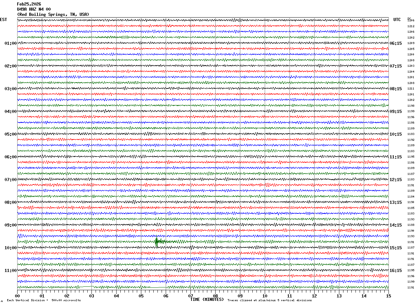Select the 11:00 EST time label
The image size is (416, 305).
[x=11, y=271]
